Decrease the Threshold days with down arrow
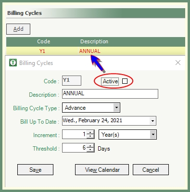The width and height of the screenshot is (190, 192). (90, 150)
